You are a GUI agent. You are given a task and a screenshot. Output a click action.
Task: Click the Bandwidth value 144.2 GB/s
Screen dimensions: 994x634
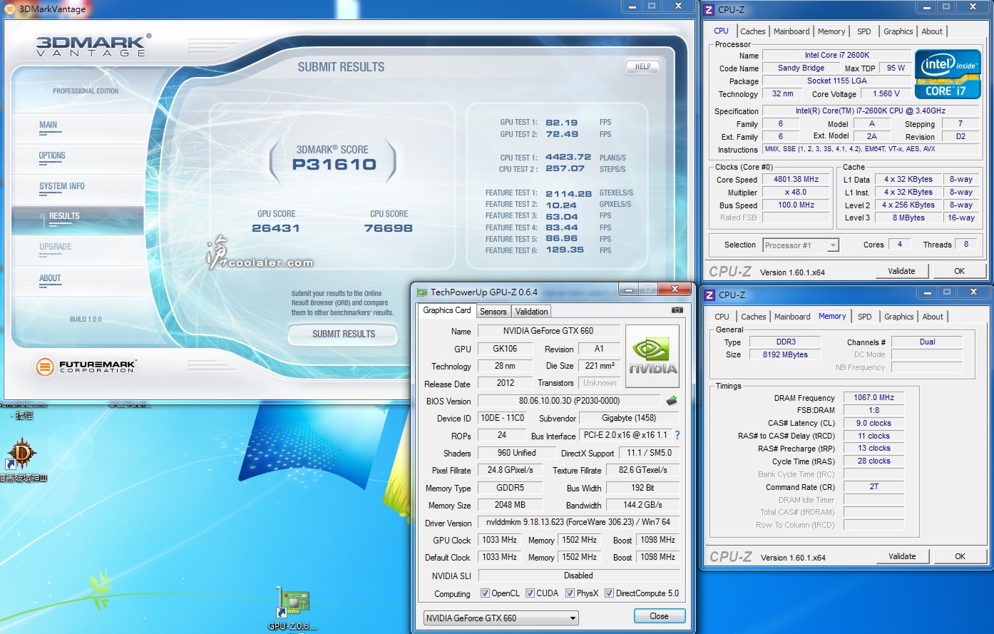pos(642,505)
